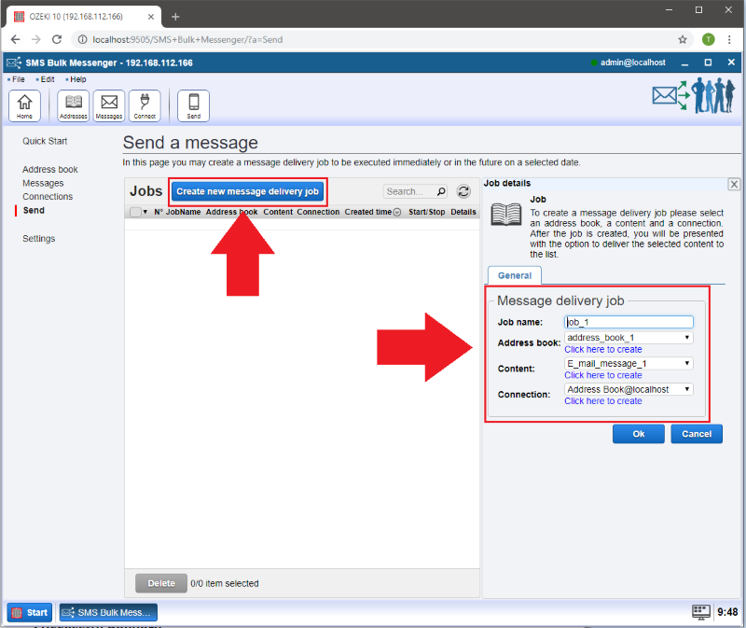The width and height of the screenshot is (746, 628).
Task: Switch to the General tab
Action: [514, 275]
